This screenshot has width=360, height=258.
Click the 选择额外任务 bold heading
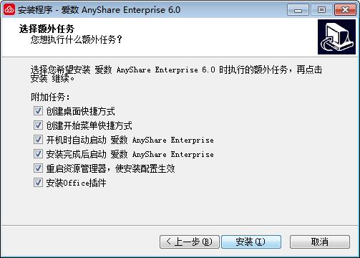(47, 29)
